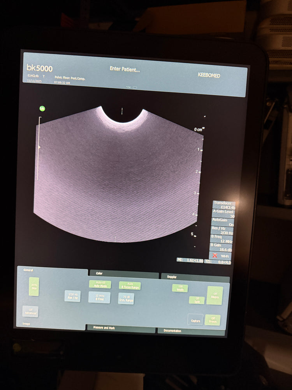292x390 pixels.
Task: Toggle Split screen mode
Action: (197, 300)
